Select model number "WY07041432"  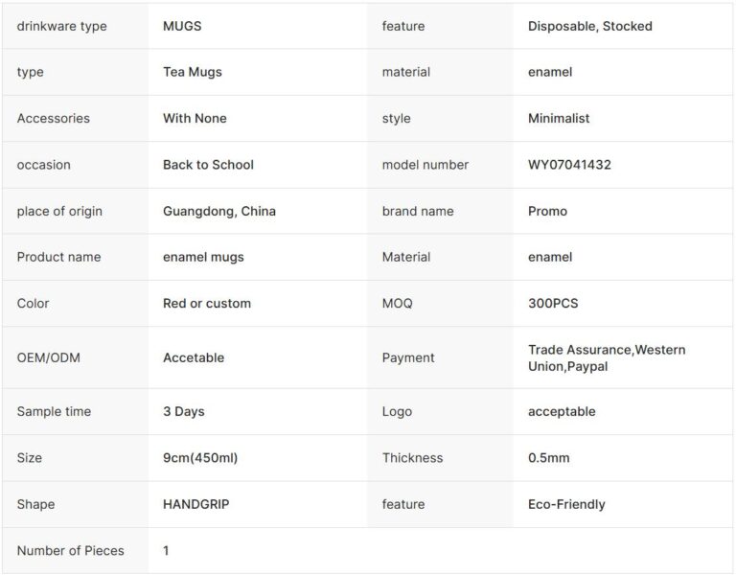(x=569, y=165)
